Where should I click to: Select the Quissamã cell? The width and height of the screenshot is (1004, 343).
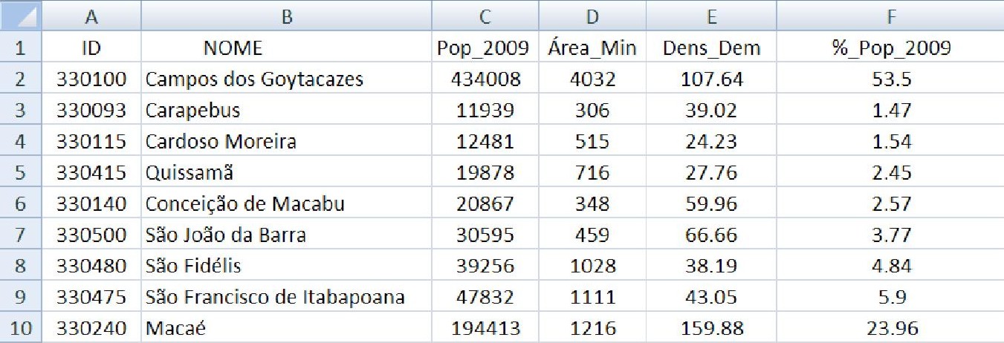[x=286, y=172]
